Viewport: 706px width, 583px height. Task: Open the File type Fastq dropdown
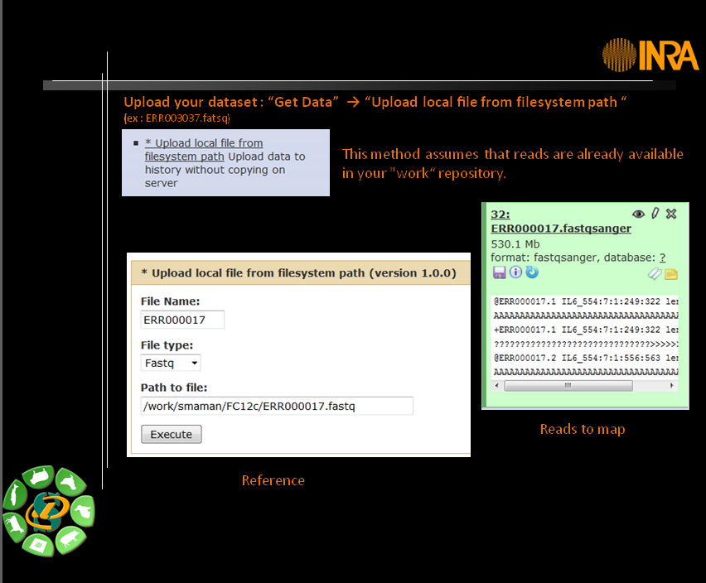(171, 363)
